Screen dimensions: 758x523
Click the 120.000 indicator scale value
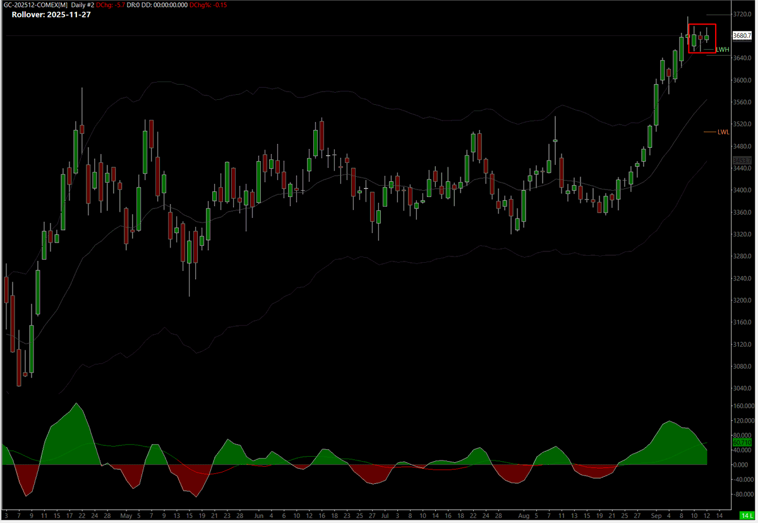[x=743, y=421]
